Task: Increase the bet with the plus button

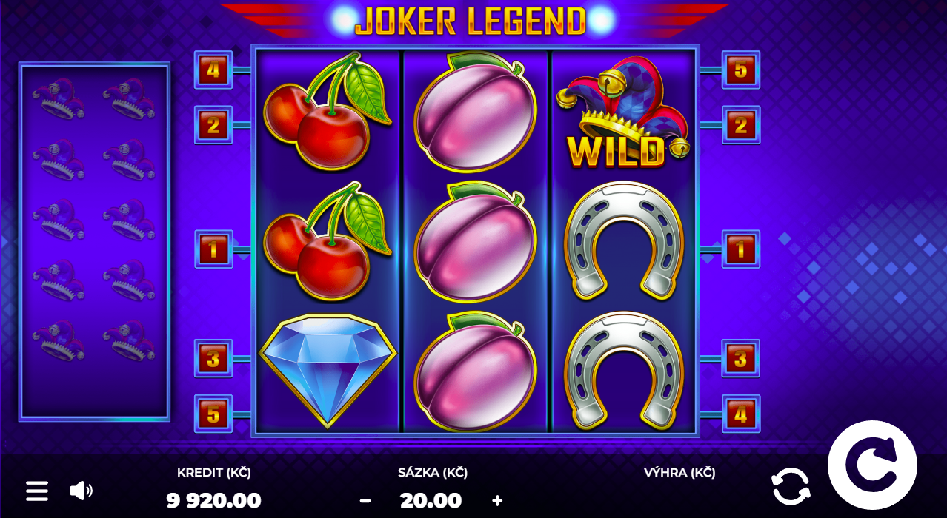Action: (x=497, y=500)
